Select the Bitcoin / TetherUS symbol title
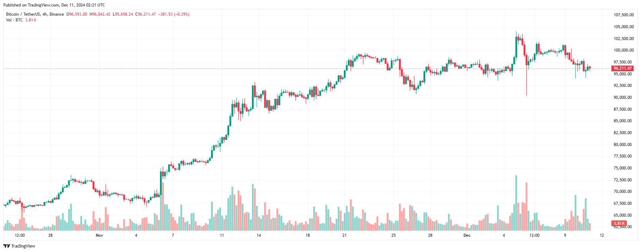 click(23, 14)
